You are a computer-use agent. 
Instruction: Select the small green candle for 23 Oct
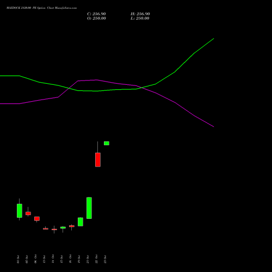(x=107, y=143)
